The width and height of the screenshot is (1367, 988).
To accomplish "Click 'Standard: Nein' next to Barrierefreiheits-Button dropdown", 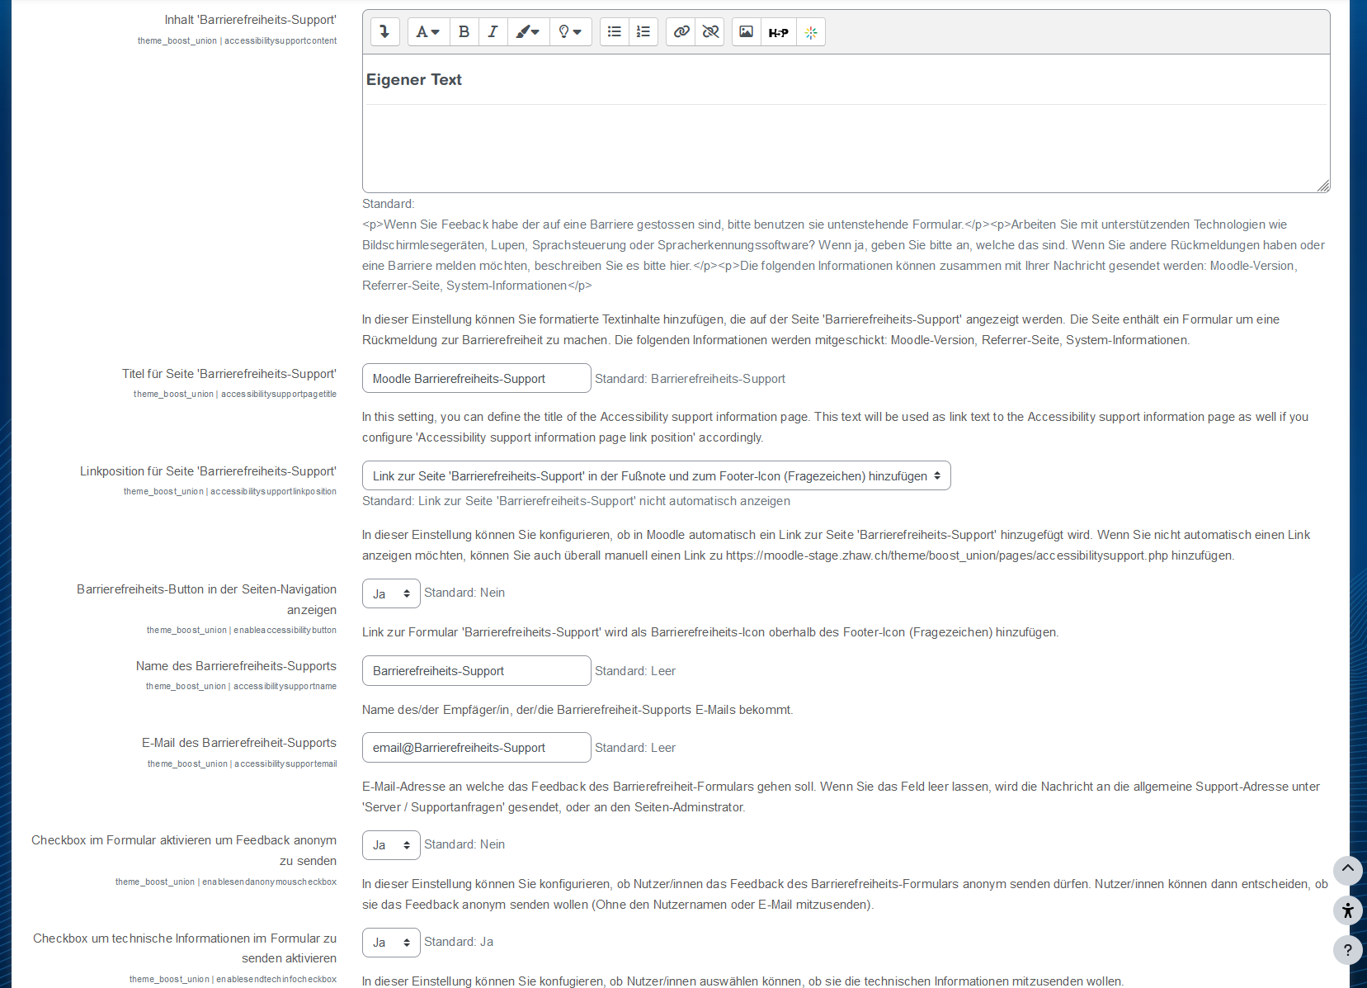I will tap(464, 593).
